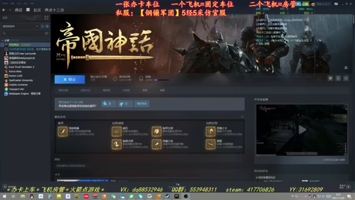The width and height of the screenshot is (355, 200).
Task: Open File Explorer from the taskbar
Action: pyautogui.click(x=23, y=196)
